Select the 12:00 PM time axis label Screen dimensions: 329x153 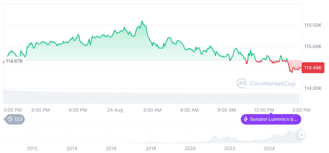265,110
